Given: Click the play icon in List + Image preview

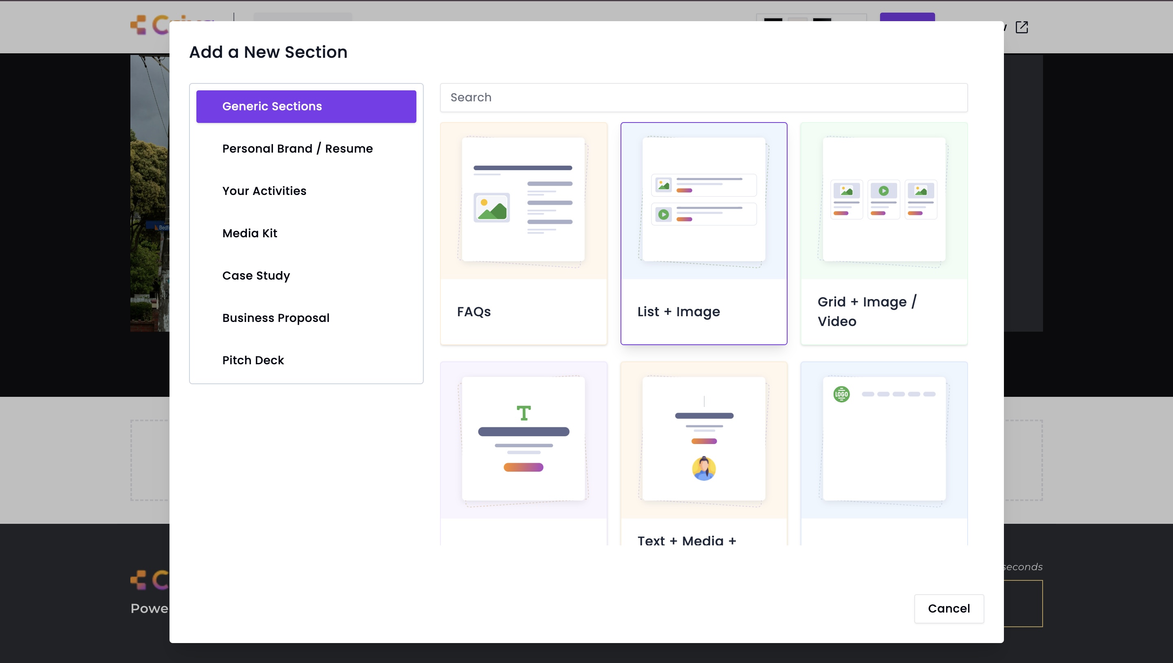Looking at the screenshot, I should click(x=664, y=214).
